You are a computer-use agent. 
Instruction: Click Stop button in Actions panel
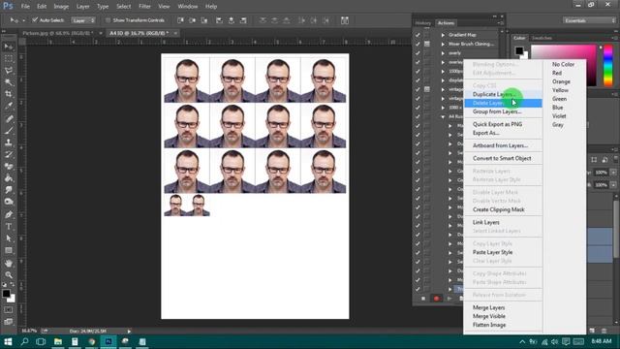coord(423,299)
